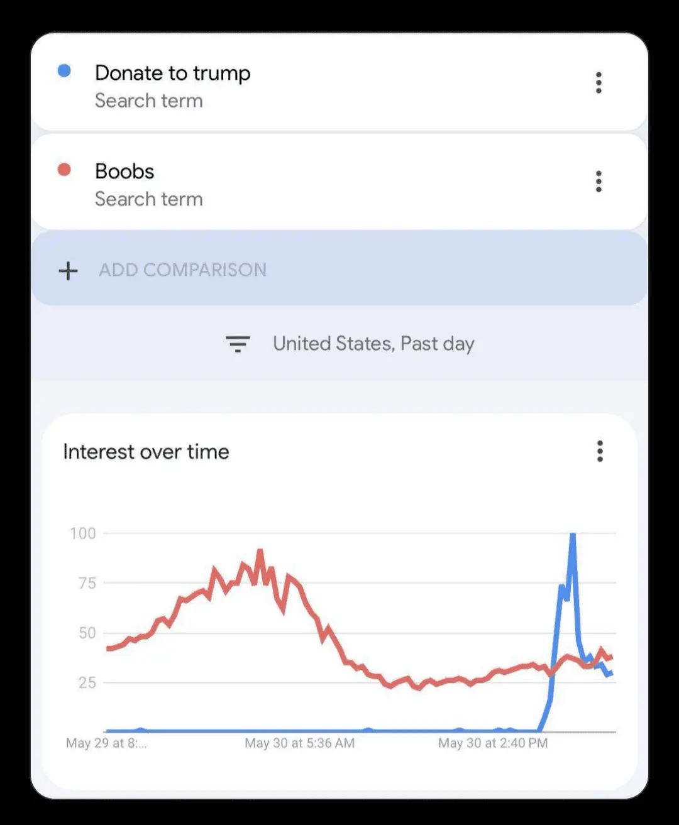Click the blue dot beside Donate to trump

(x=64, y=71)
